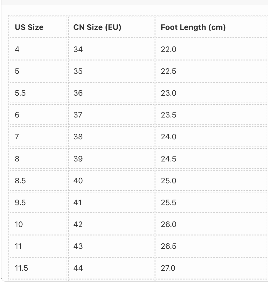Select the US size 4 cell
The image size is (268, 282).
(38, 49)
